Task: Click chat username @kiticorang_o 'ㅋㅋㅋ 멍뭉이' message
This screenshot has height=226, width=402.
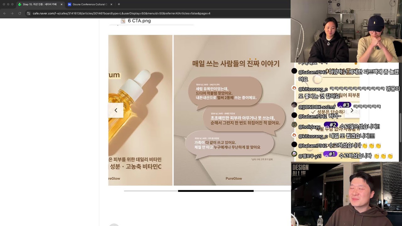Action: 313,89
